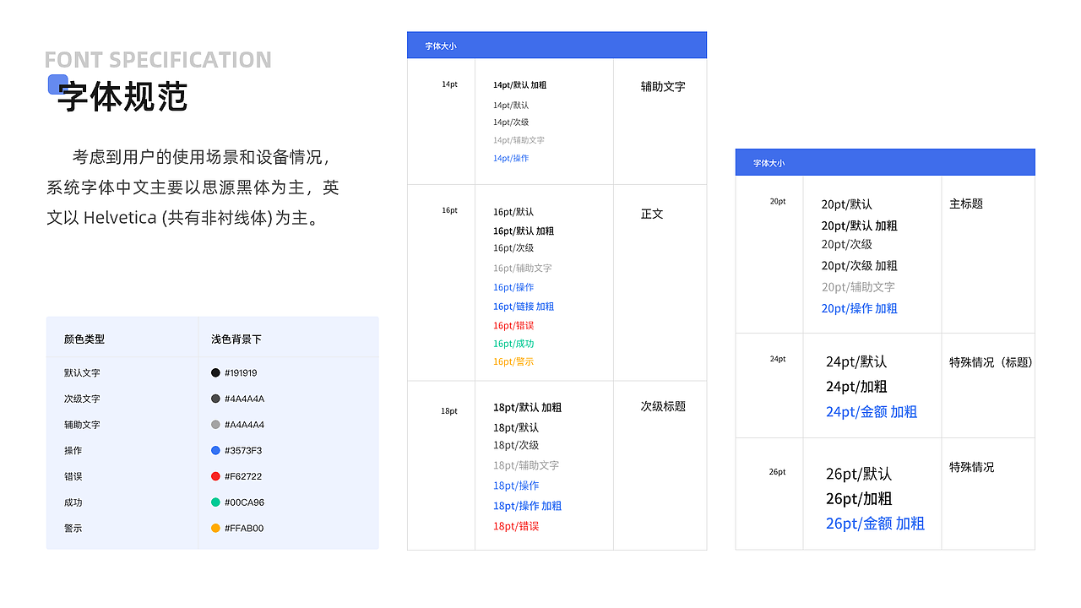The width and height of the screenshot is (1081, 608).
Task: Click the blue rounded square beside 字体规范 title
Action: click(x=56, y=83)
